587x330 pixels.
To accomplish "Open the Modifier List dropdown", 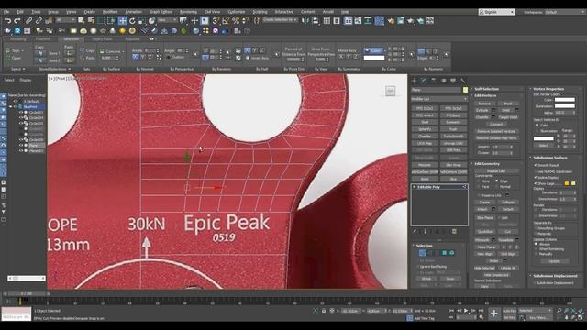I will coord(439,99).
